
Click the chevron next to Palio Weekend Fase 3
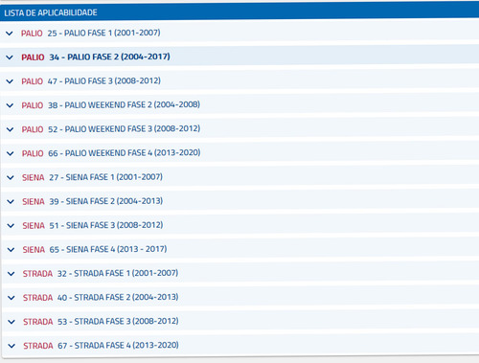(x=10, y=129)
